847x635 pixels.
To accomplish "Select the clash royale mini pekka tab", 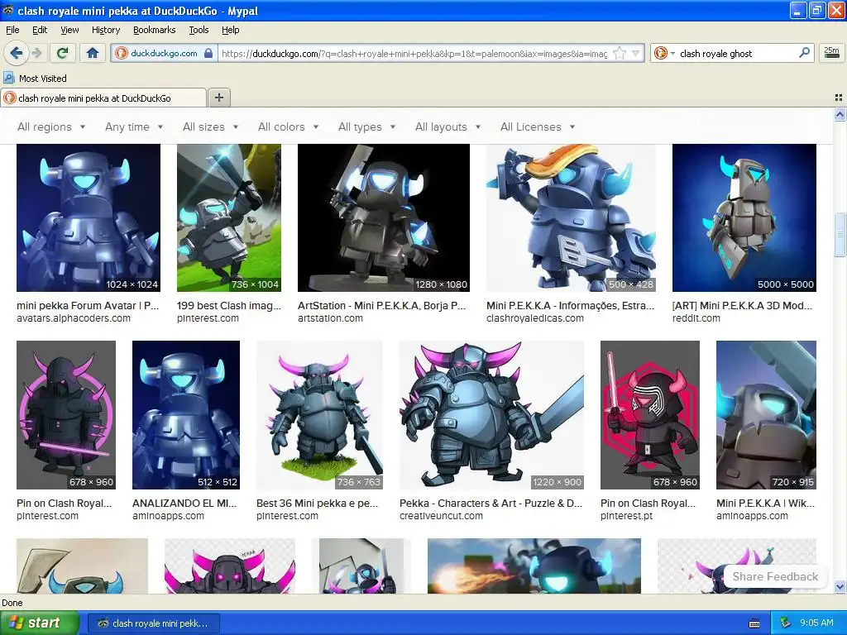I will click(103, 98).
